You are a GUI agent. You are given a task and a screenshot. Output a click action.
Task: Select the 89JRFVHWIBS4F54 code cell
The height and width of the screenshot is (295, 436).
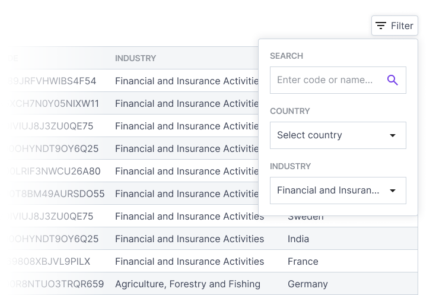[52, 81]
